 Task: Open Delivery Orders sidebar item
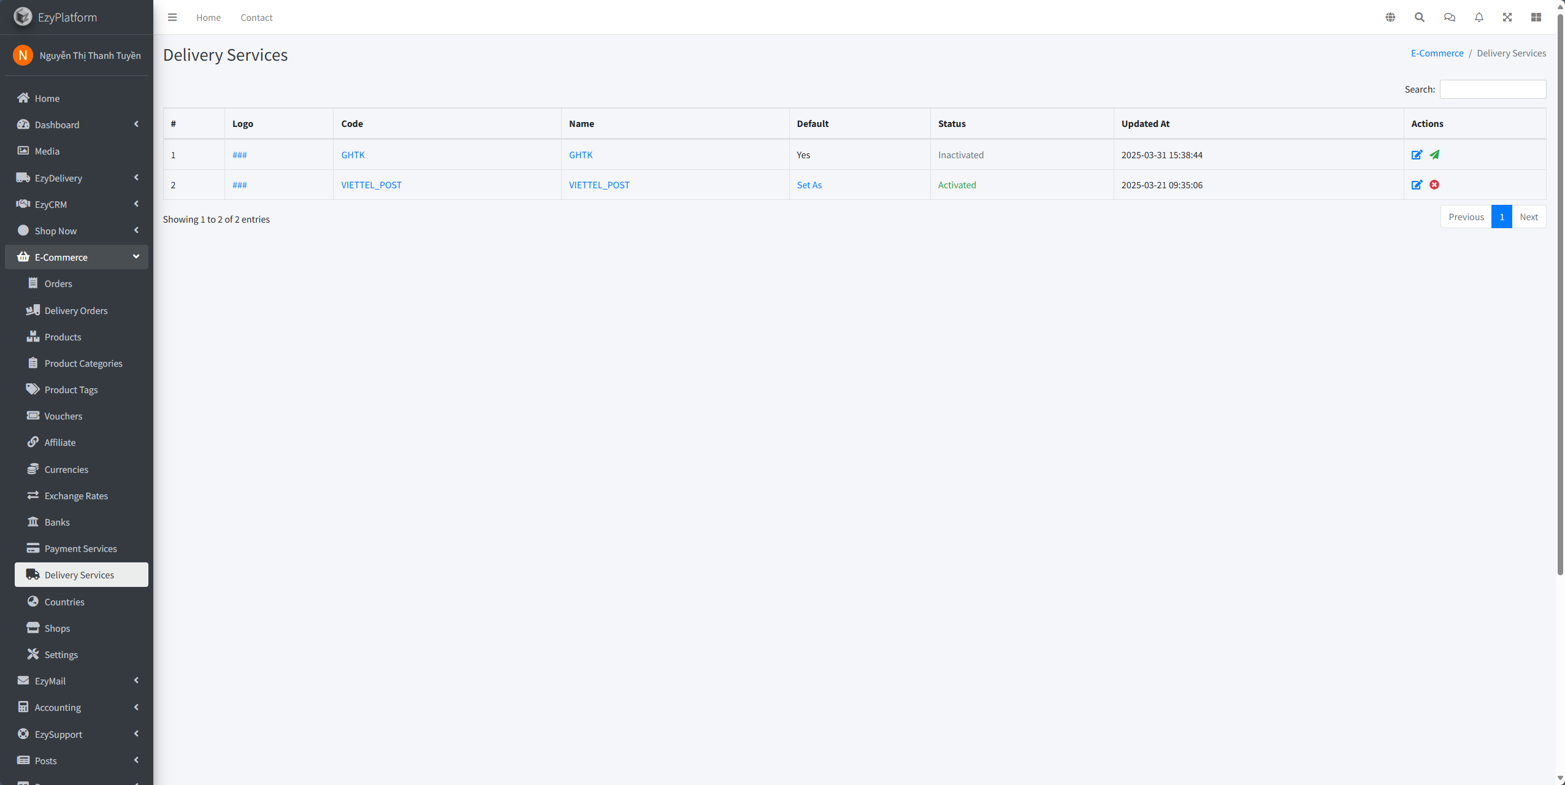pos(82,310)
